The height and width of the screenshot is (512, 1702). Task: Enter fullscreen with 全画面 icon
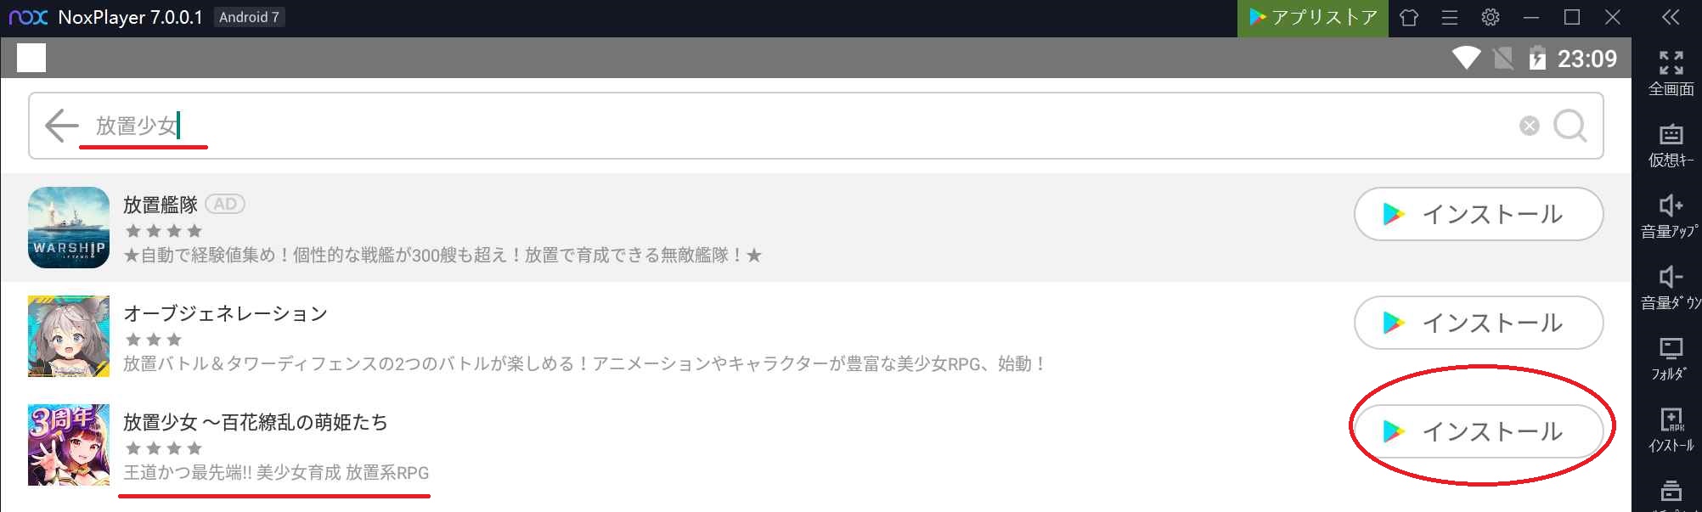[x=1671, y=73]
